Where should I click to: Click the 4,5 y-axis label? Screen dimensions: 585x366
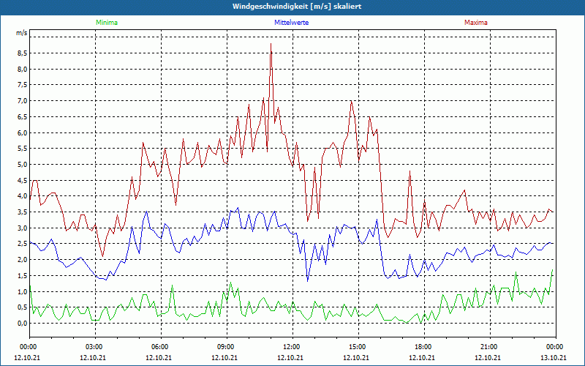23,180
